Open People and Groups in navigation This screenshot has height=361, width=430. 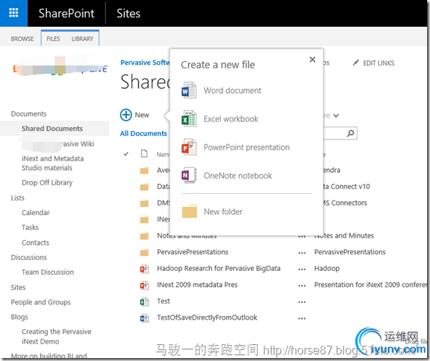[41, 302]
